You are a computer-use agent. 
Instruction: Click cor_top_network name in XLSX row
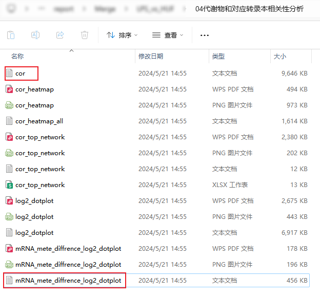tap(40, 185)
